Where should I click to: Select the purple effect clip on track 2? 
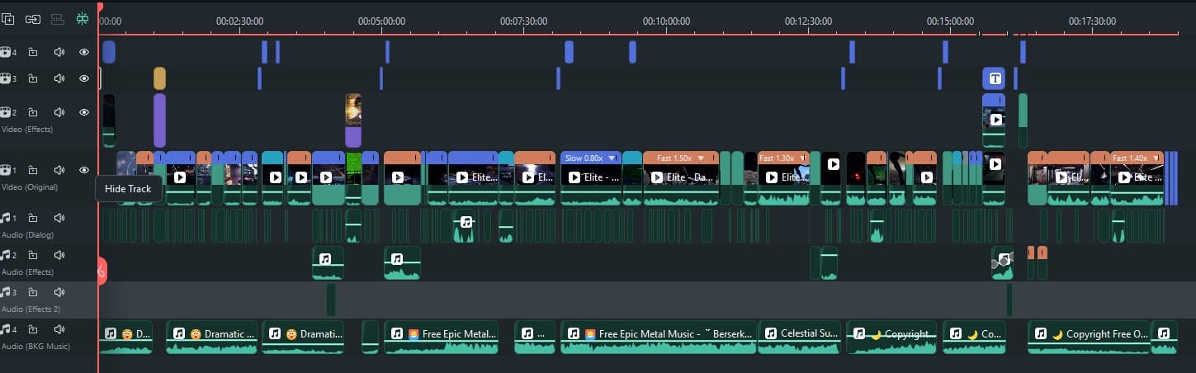click(159, 120)
